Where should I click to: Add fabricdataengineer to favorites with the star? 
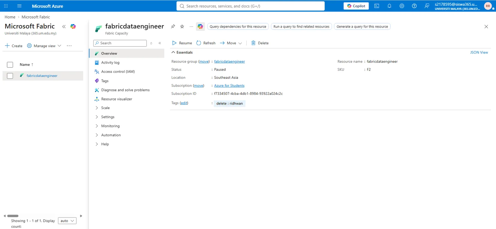[182, 26]
